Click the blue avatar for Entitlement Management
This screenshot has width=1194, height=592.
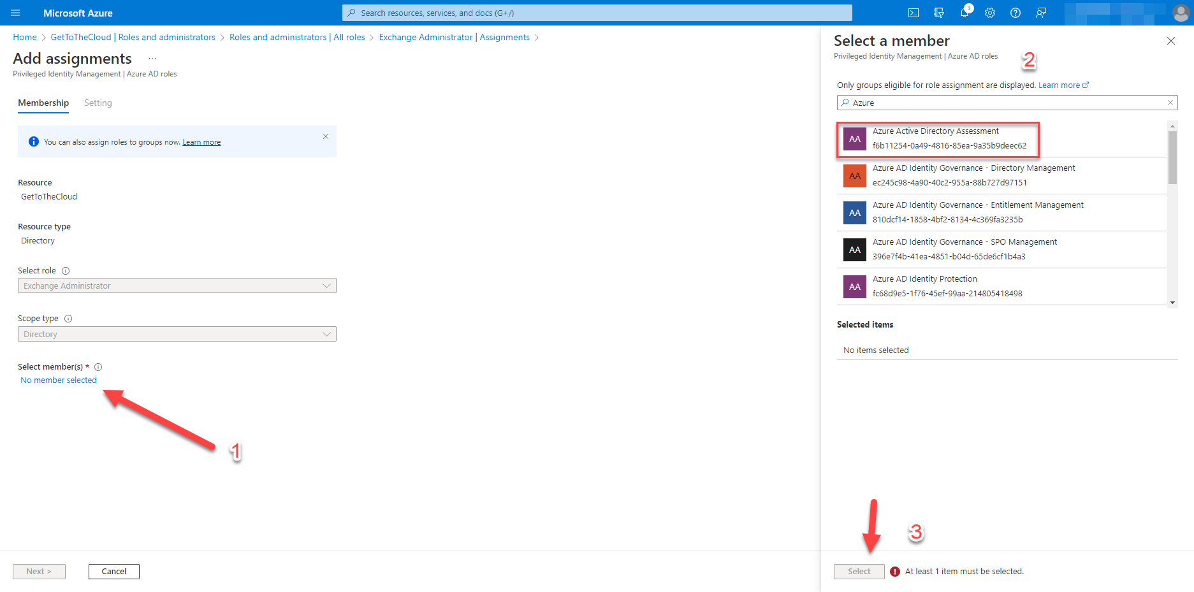[x=855, y=213]
